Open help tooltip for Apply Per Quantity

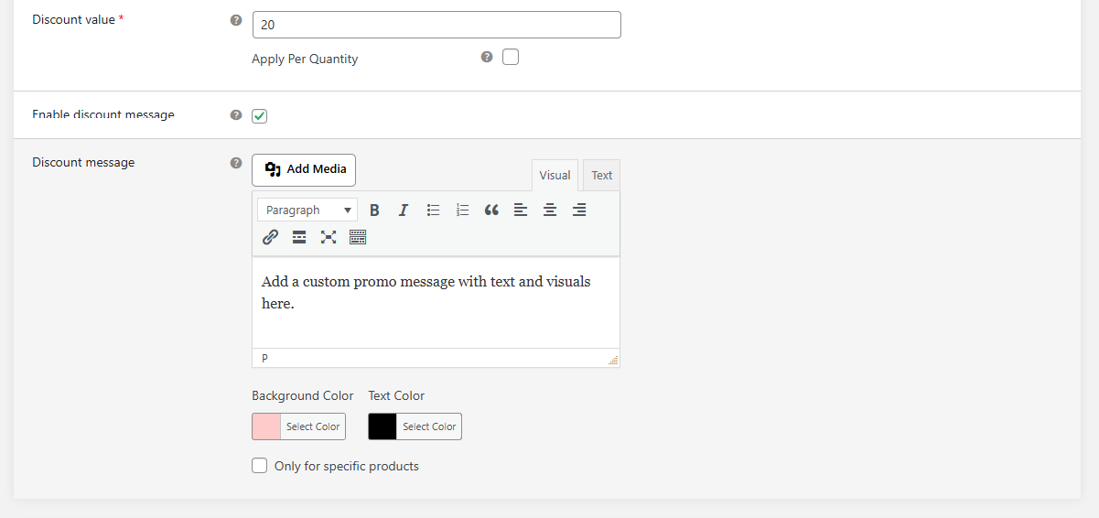pos(487,57)
